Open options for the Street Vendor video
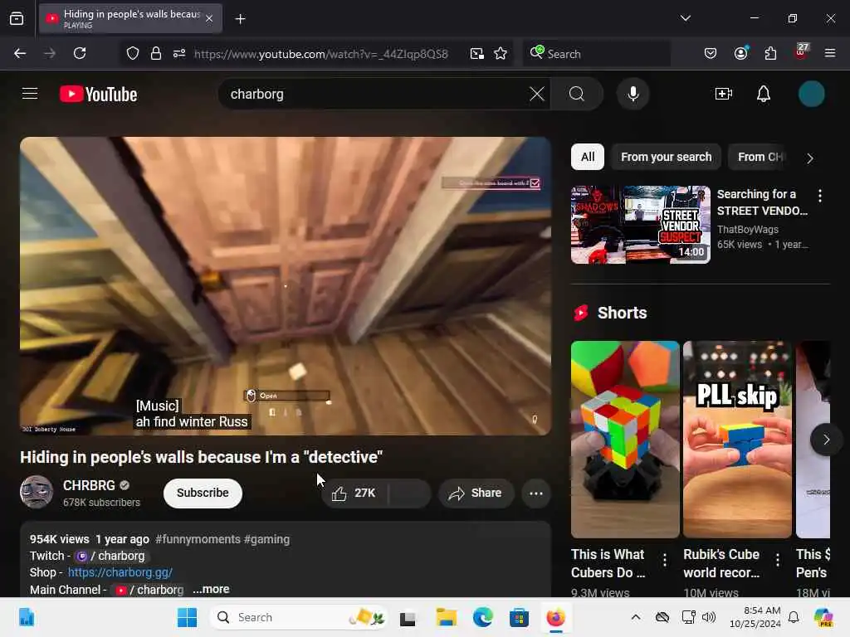Screen dimensions: 850x637 click(819, 196)
